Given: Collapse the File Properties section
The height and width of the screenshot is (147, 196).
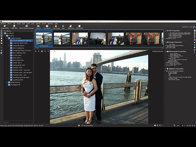Looking at the screenshot, I should click(166, 31).
